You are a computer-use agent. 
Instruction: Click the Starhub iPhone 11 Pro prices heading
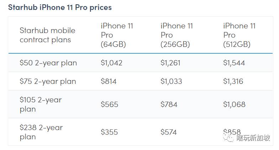tap(60, 7)
